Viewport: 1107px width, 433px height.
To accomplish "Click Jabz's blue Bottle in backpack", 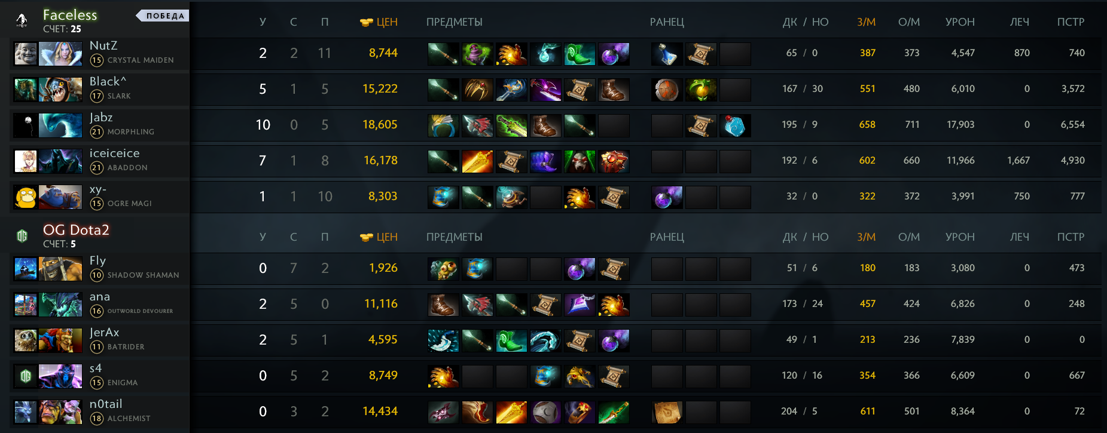I will (735, 125).
